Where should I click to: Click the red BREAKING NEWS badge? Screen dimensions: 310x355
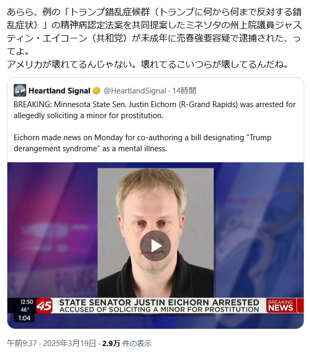click(281, 306)
